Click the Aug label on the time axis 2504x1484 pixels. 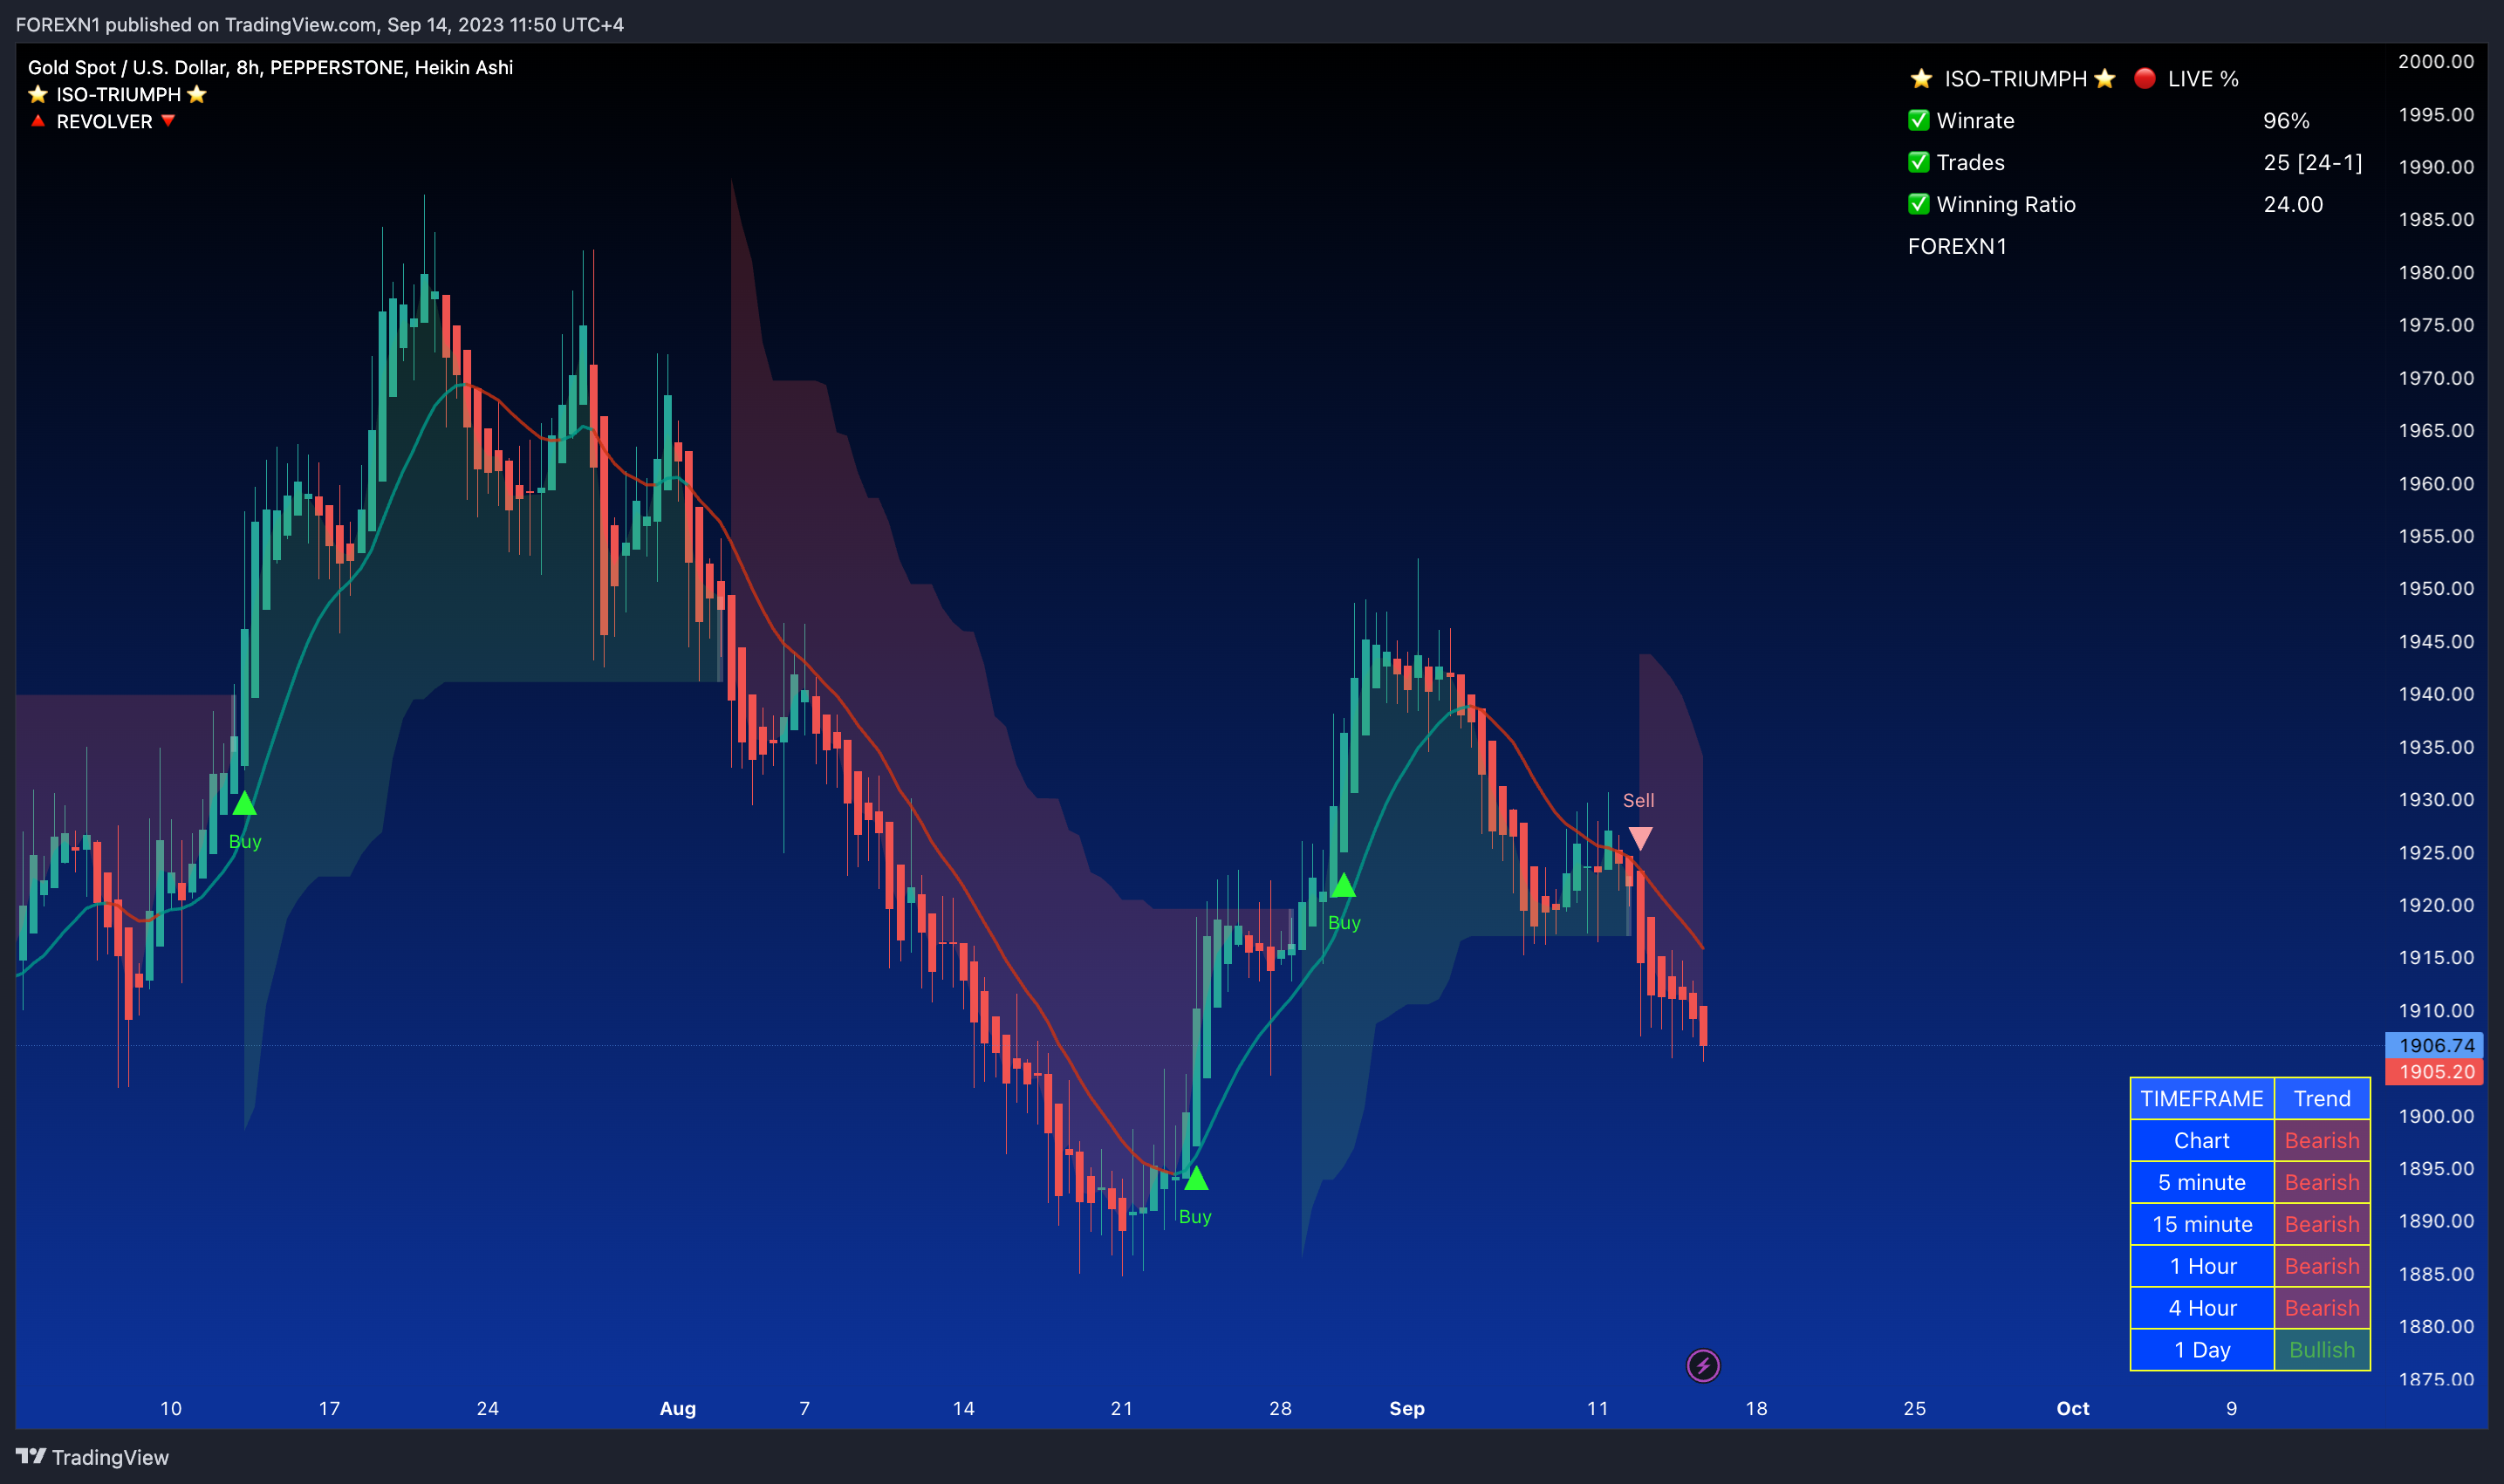(x=677, y=1408)
